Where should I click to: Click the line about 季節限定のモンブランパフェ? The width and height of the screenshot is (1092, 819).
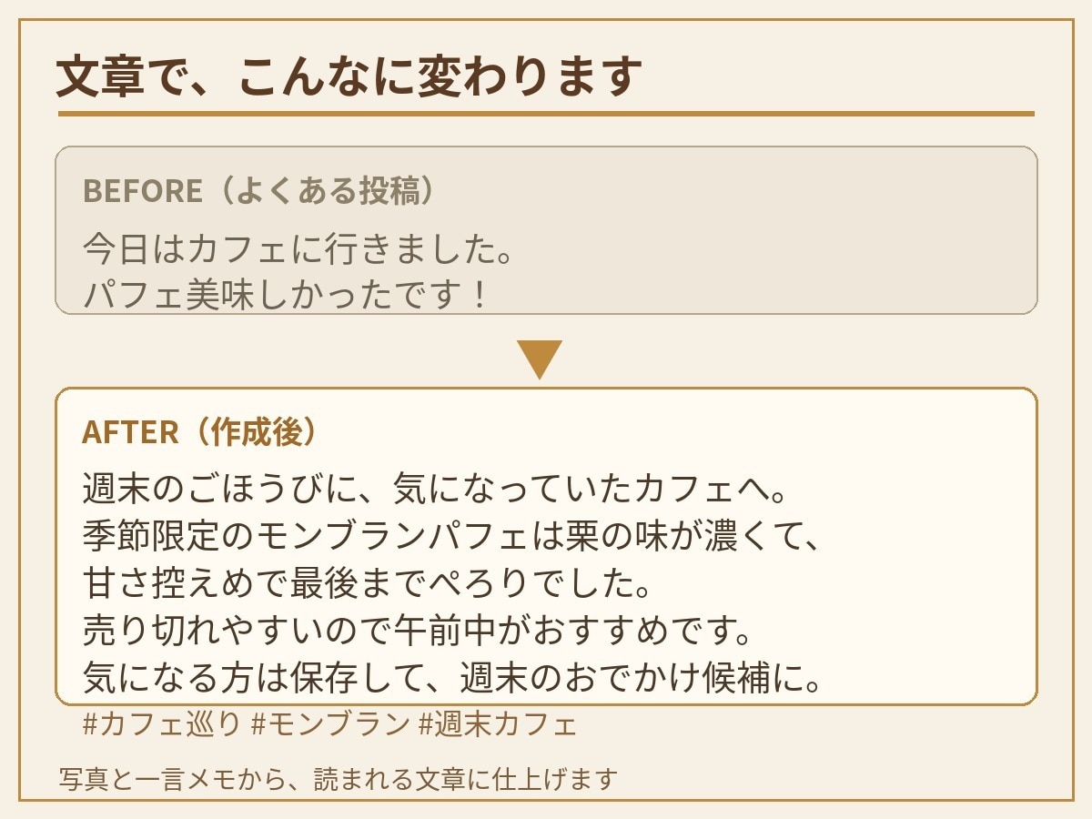(x=452, y=537)
